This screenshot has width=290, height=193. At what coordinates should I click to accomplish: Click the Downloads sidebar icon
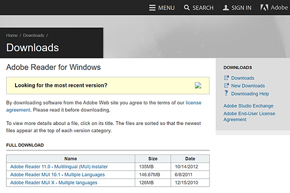(226, 78)
